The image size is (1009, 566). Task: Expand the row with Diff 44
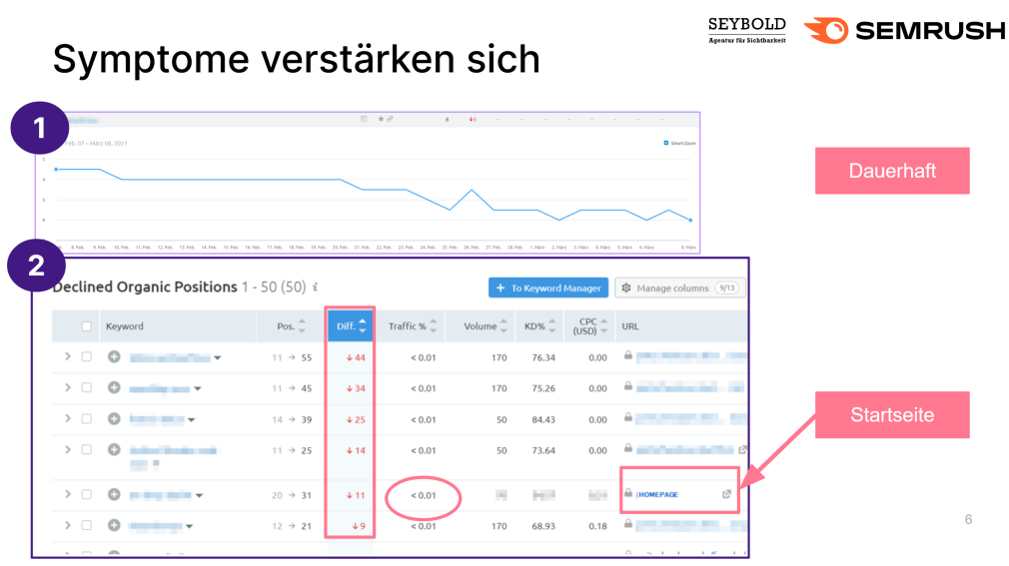tap(68, 356)
